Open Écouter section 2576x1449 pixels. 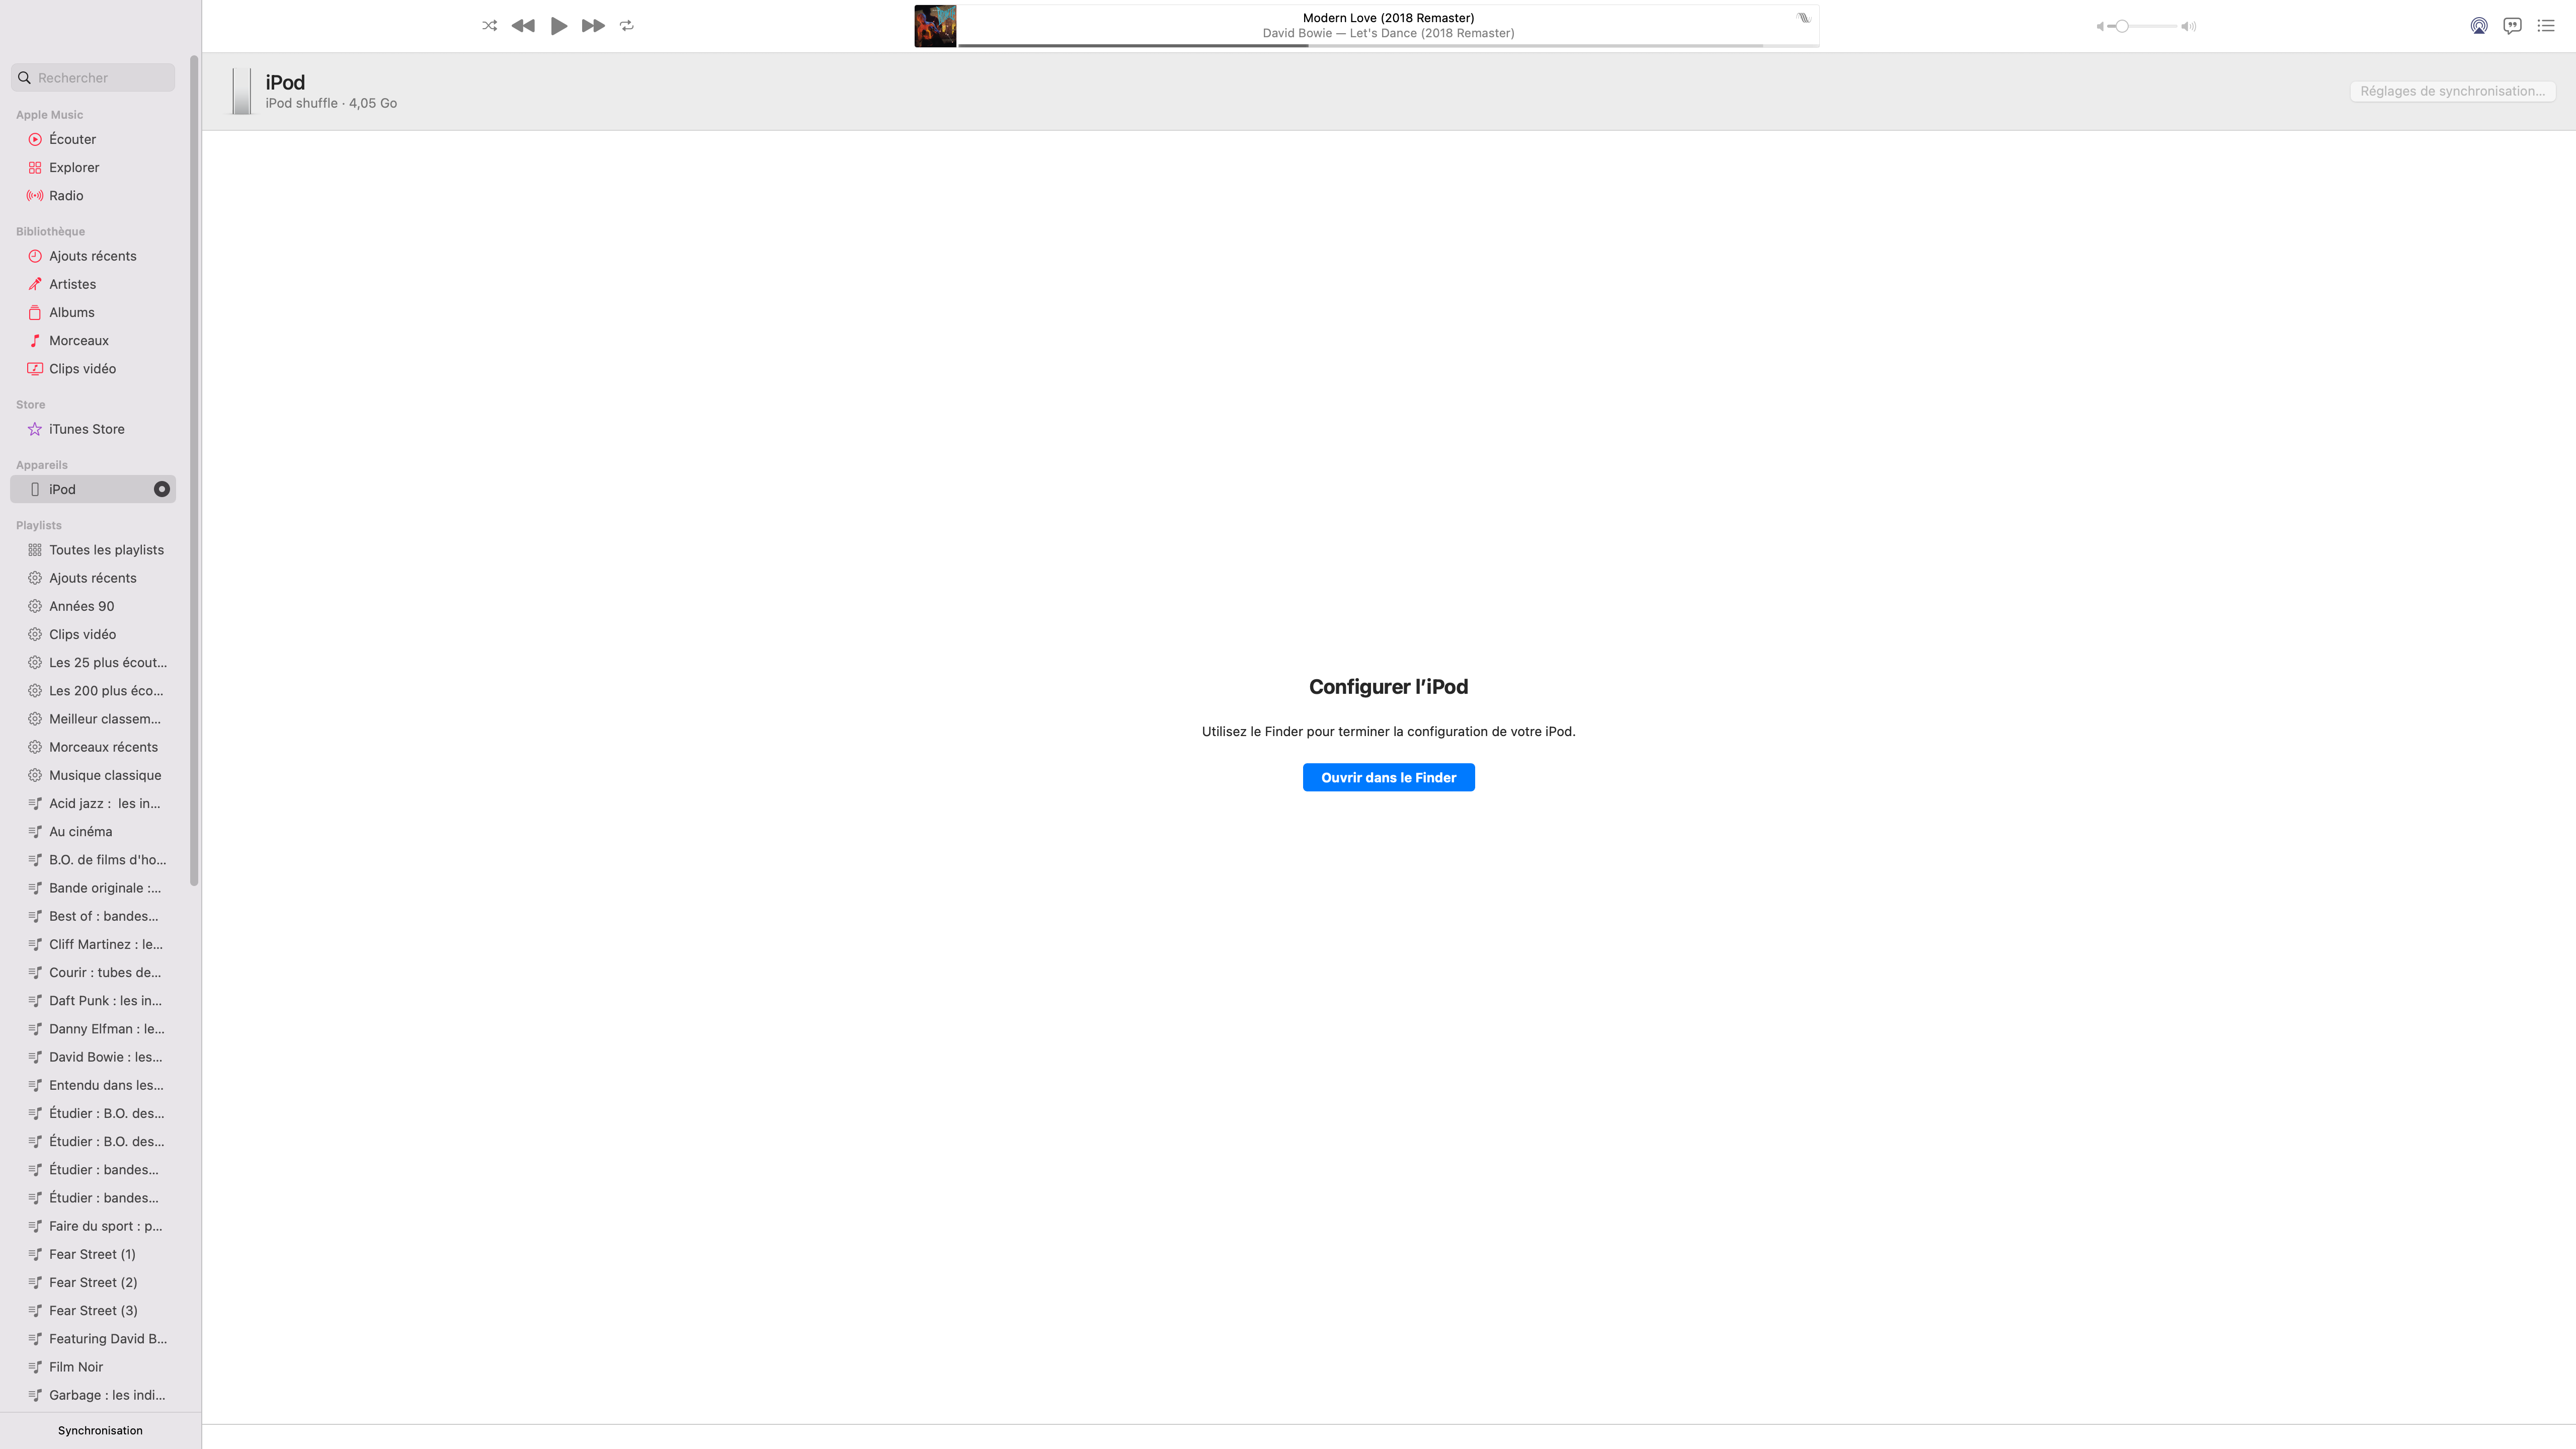[93, 139]
